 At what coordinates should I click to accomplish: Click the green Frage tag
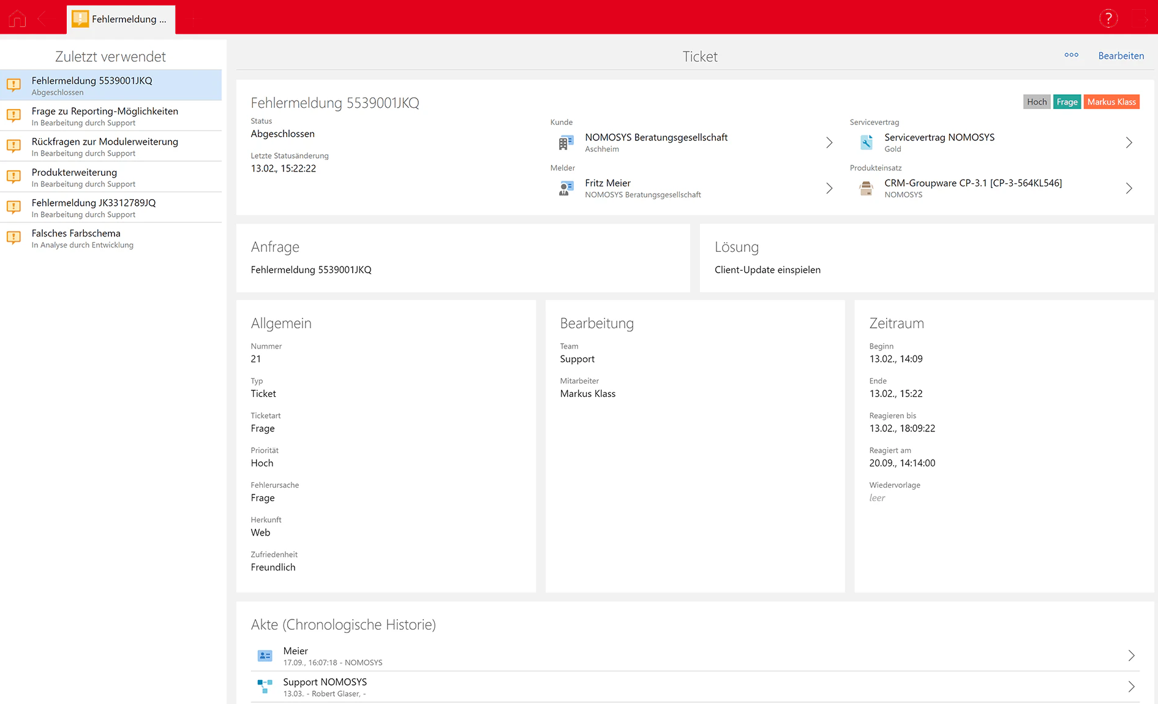tap(1067, 102)
